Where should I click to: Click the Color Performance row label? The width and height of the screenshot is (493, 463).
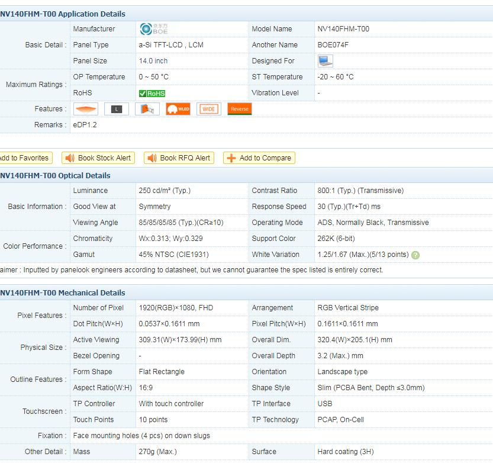35,246
